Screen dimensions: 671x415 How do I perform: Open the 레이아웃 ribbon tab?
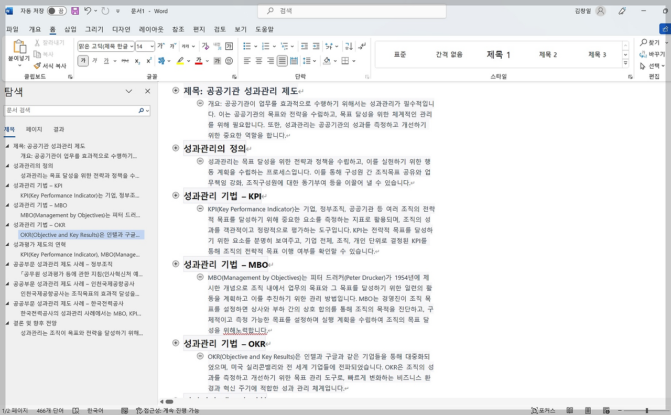coord(151,29)
